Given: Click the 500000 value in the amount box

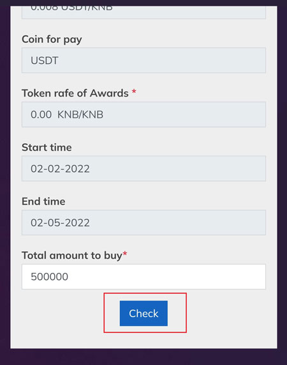Looking at the screenshot, I should tap(50, 277).
